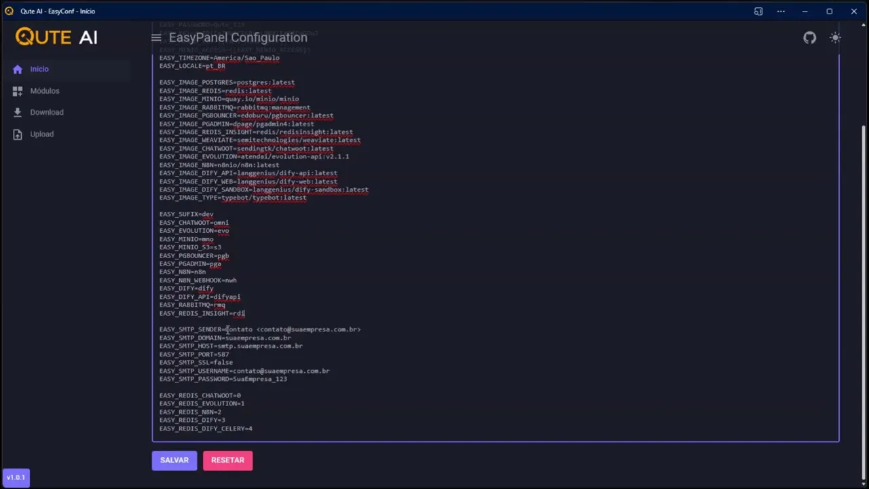Click the title bar sidebar panel icon
Screen dimensions: 869x489
[758, 11]
